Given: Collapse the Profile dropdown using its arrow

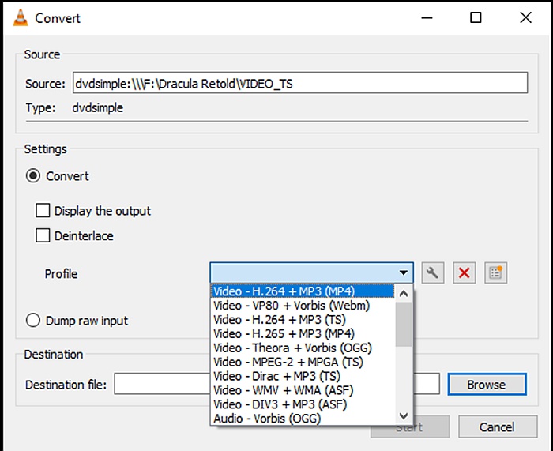Looking at the screenshot, I should point(404,272).
